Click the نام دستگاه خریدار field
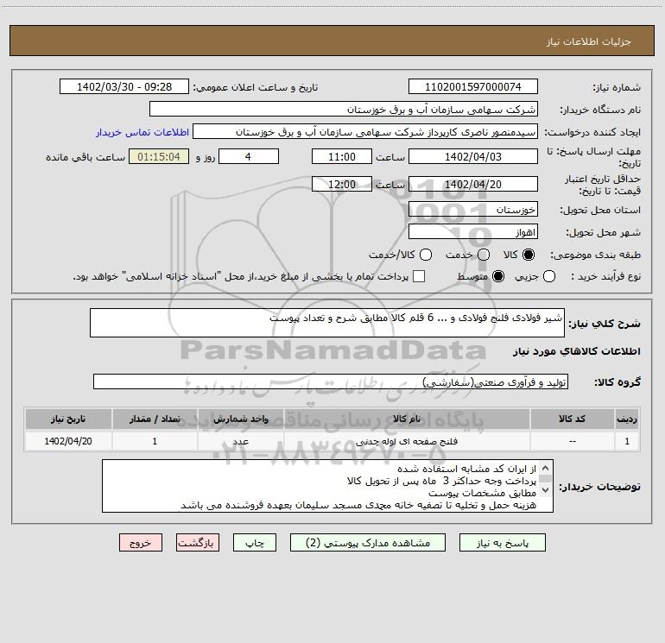This screenshot has height=643, width=665. click(x=344, y=110)
